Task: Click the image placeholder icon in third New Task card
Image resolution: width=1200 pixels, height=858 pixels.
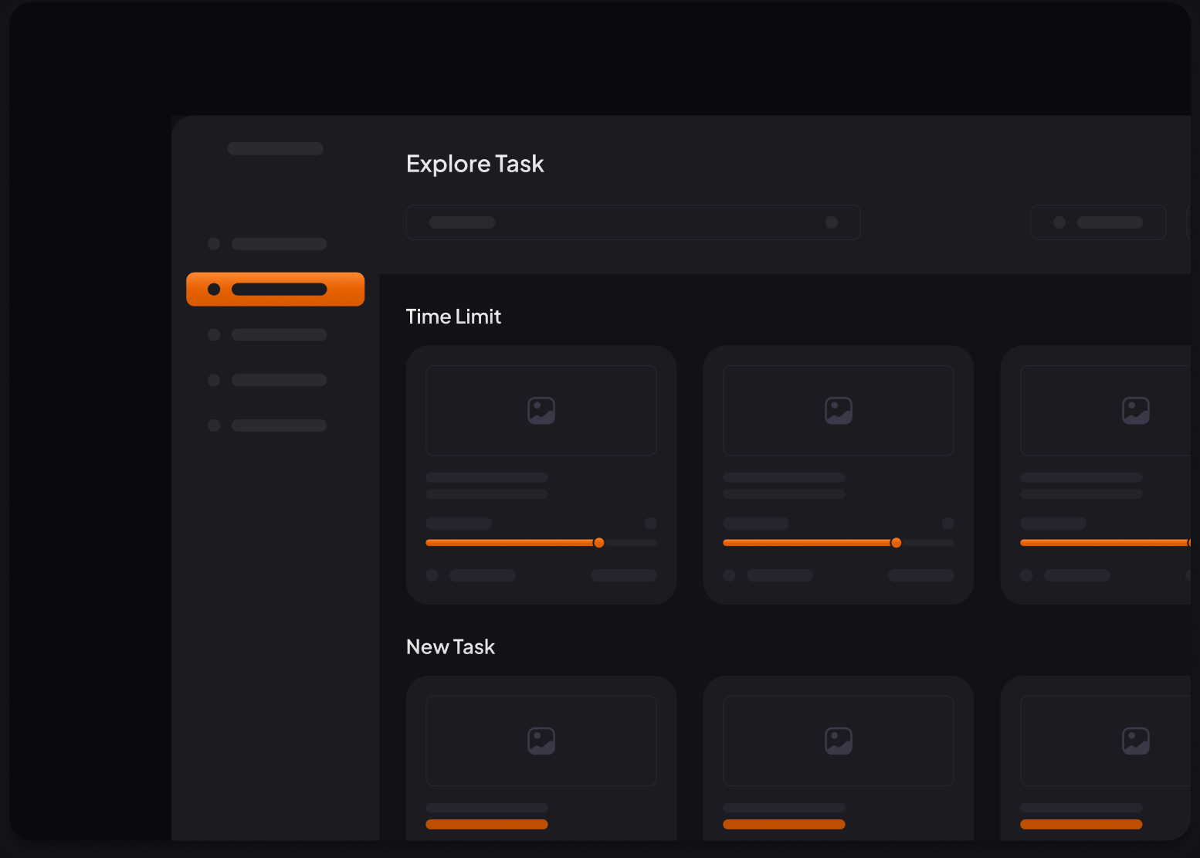Action: (1136, 741)
